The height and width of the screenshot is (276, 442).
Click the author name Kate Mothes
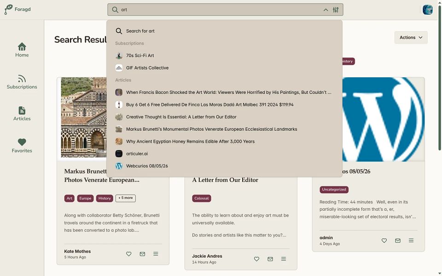[x=77, y=252]
